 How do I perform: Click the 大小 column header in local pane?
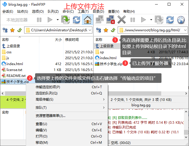[58, 40]
